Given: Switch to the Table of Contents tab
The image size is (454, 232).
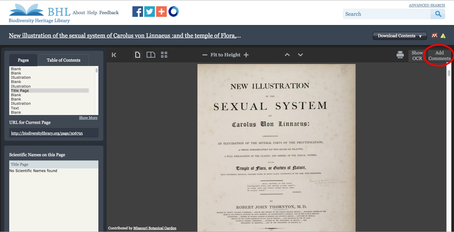Looking at the screenshot, I should pos(64,60).
